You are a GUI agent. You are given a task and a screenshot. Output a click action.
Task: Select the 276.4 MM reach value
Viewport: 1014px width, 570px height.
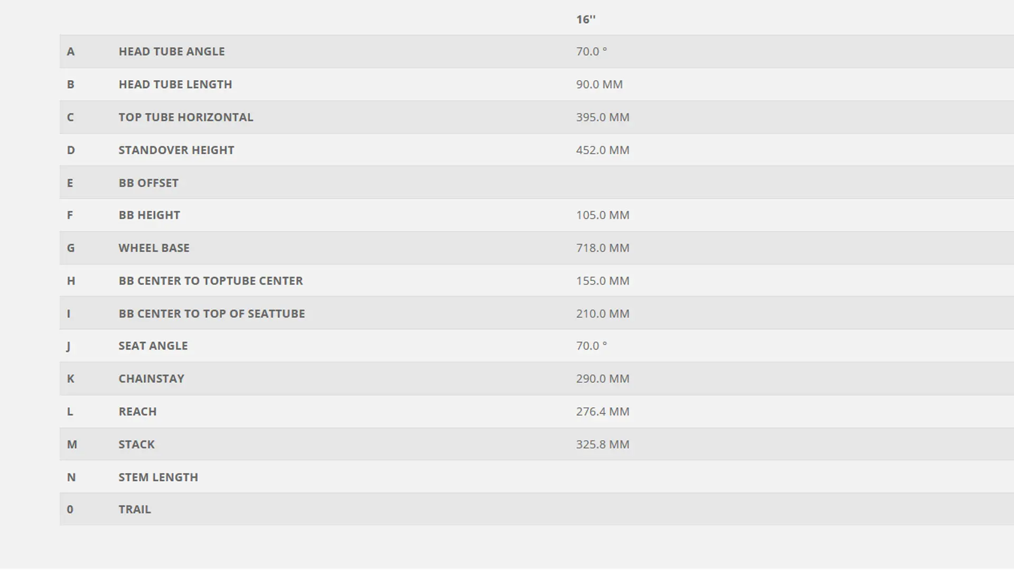point(603,412)
